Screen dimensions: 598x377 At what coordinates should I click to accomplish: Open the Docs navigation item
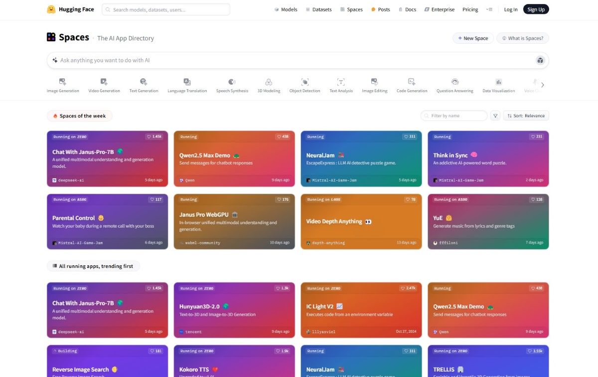pyautogui.click(x=407, y=9)
